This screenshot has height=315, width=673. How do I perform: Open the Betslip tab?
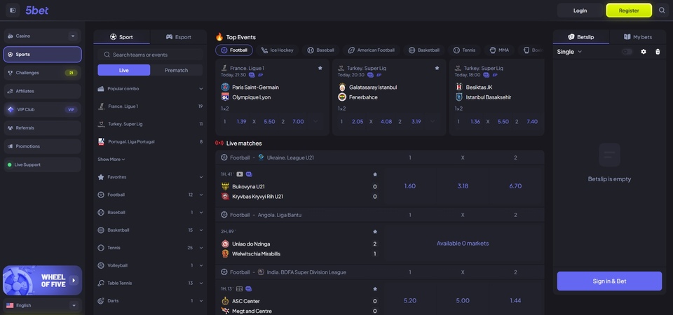point(580,37)
